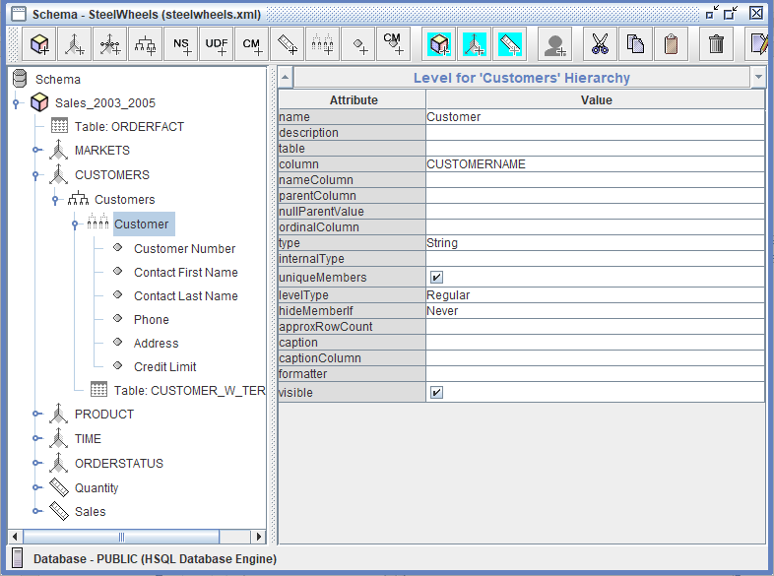Click the Cut scissors icon

(x=599, y=44)
